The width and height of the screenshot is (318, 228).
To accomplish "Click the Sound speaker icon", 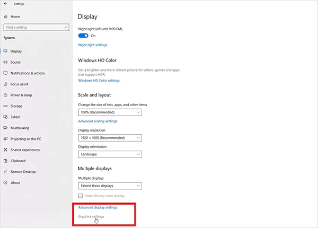I will (5, 62).
